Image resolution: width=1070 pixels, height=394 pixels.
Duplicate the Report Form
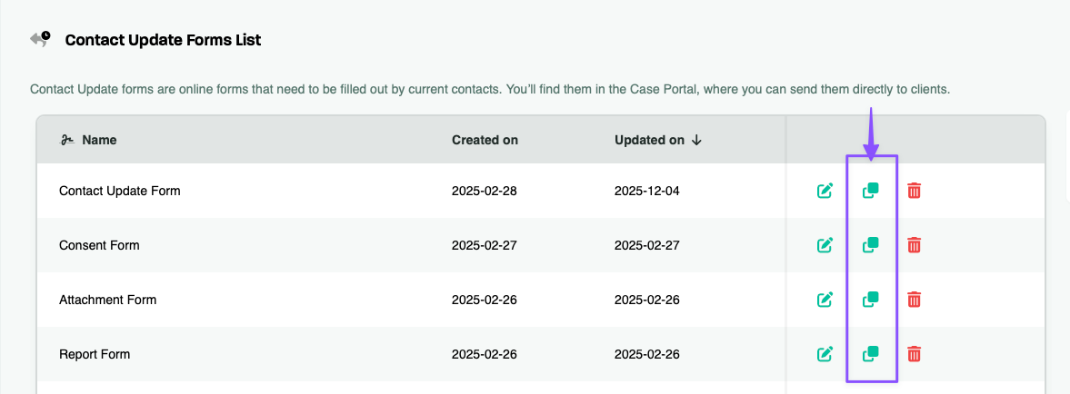[x=871, y=354]
